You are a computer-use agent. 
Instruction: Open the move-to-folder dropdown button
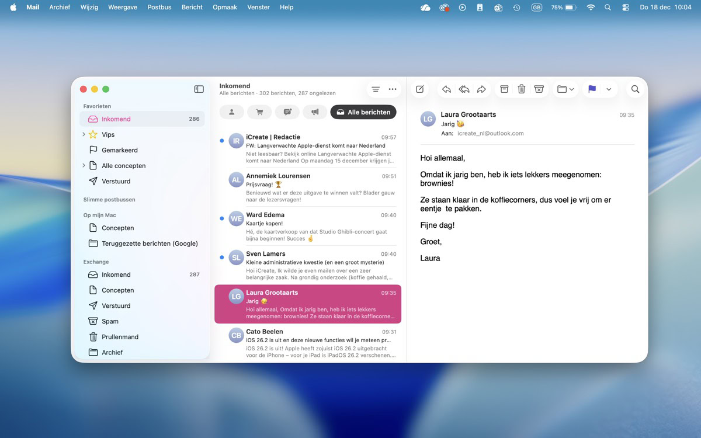565,89
